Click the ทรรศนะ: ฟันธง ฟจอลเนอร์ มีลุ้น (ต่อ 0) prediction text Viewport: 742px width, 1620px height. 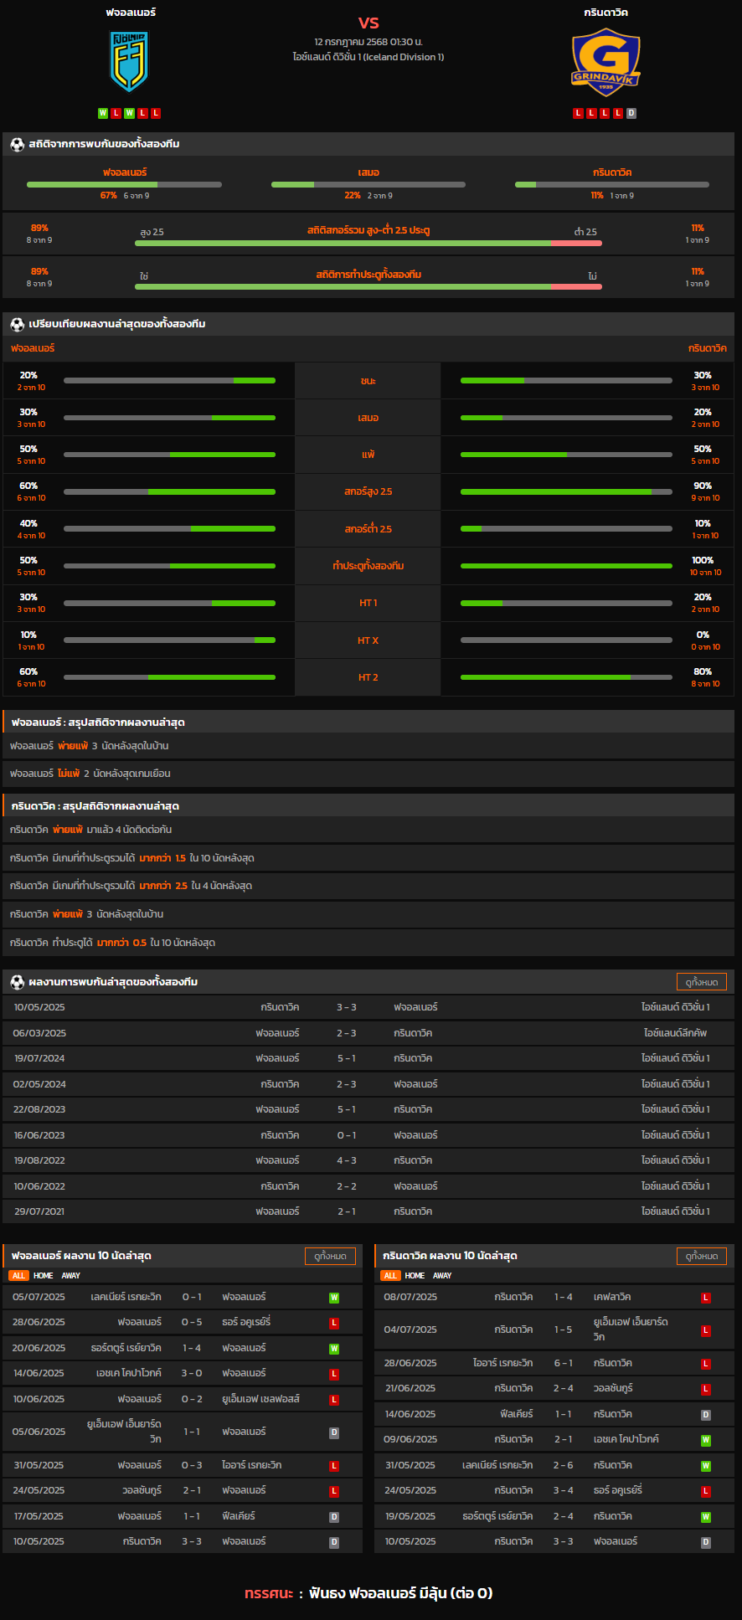tap(368, 1593)
